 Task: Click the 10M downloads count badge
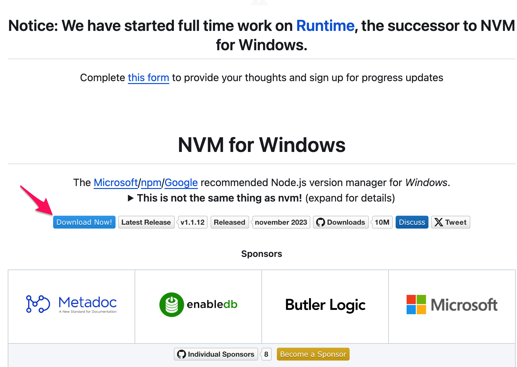pos(382,222)
